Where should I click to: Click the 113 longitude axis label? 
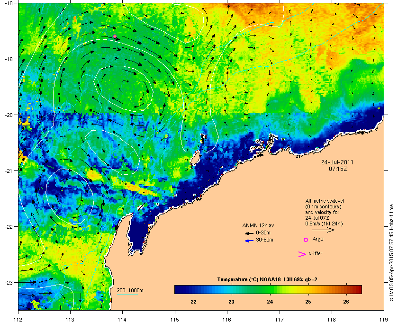pos(70,320)
